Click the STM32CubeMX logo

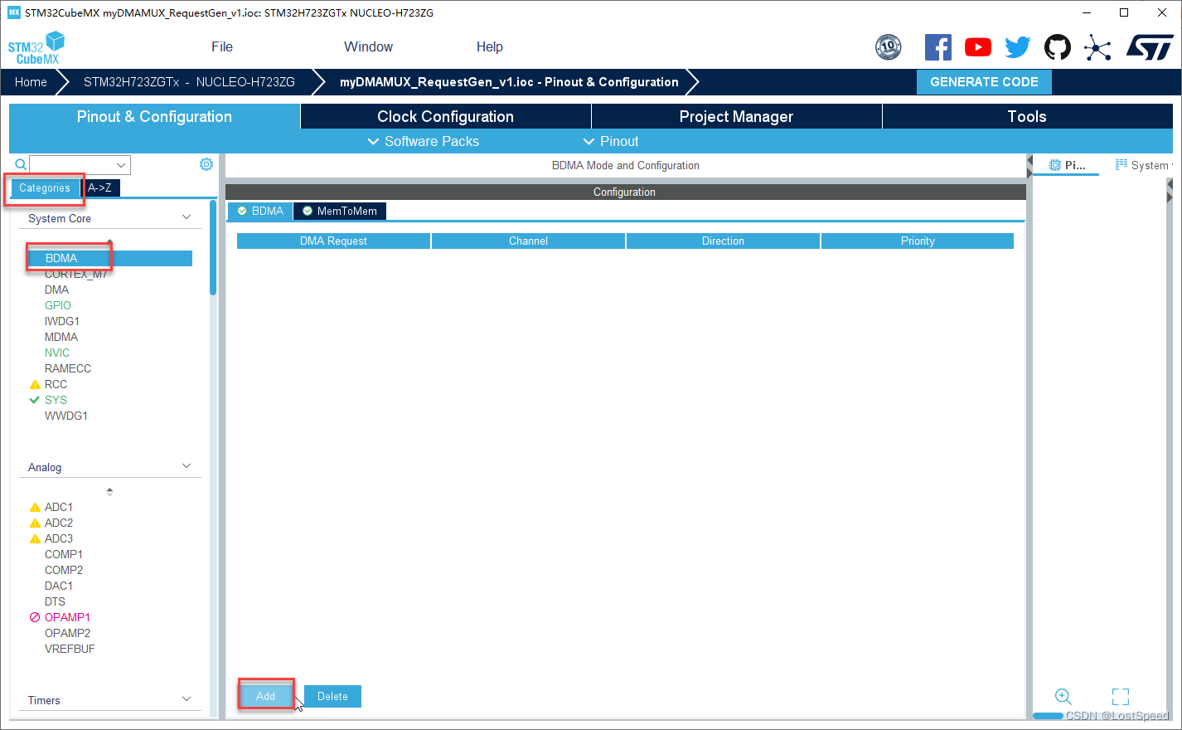coord(36,48)
